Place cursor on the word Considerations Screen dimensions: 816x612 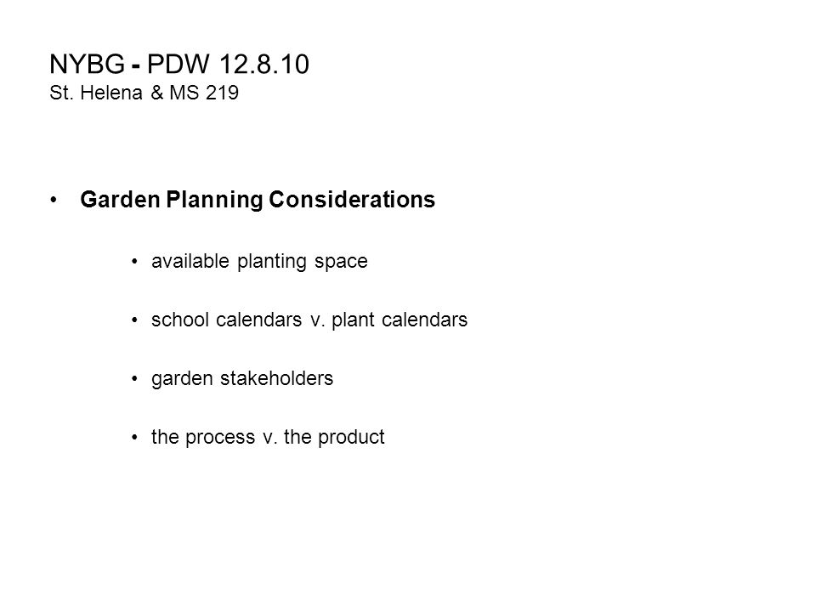(x=352, y=199)
